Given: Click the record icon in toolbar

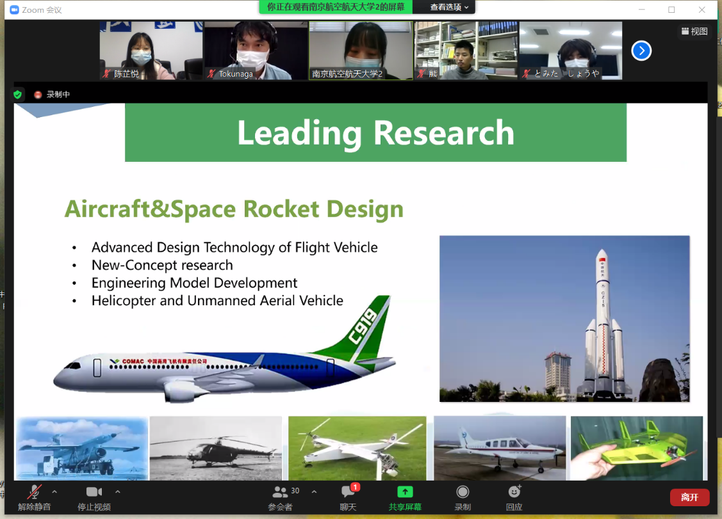Looking at the screenshot, I should pyautogui.click(x=462, y=492).
